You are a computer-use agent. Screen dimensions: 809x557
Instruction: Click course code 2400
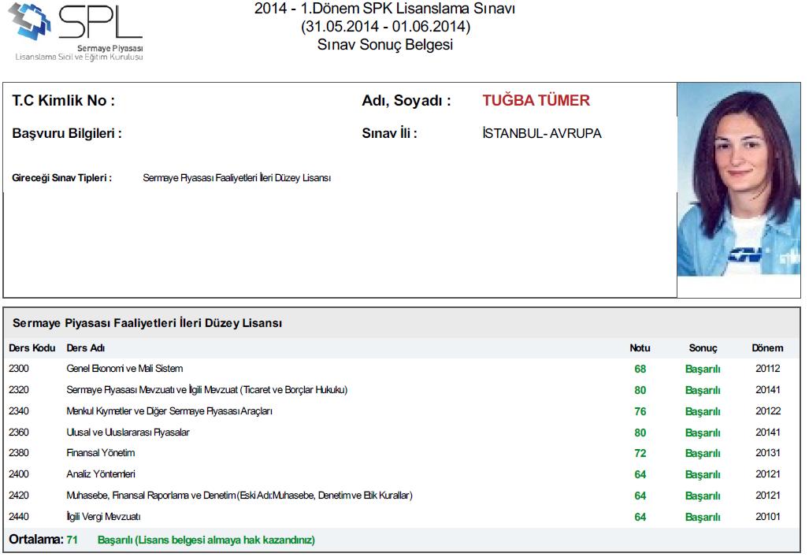[19, 474]
